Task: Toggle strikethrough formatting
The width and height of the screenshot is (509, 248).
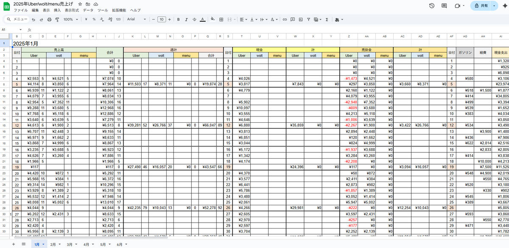Action: coord(194,19)
